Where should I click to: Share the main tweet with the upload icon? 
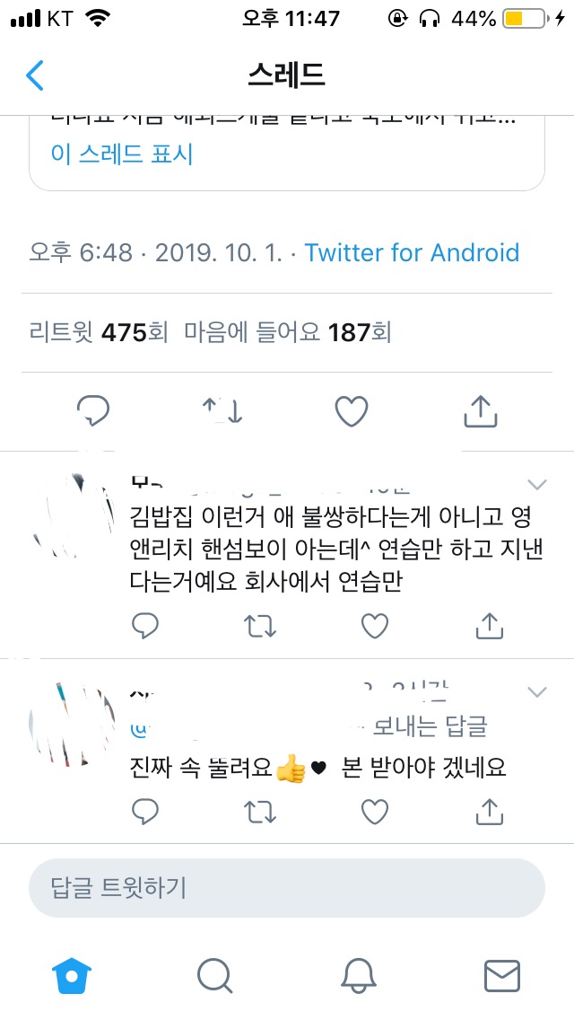[480, 411]
